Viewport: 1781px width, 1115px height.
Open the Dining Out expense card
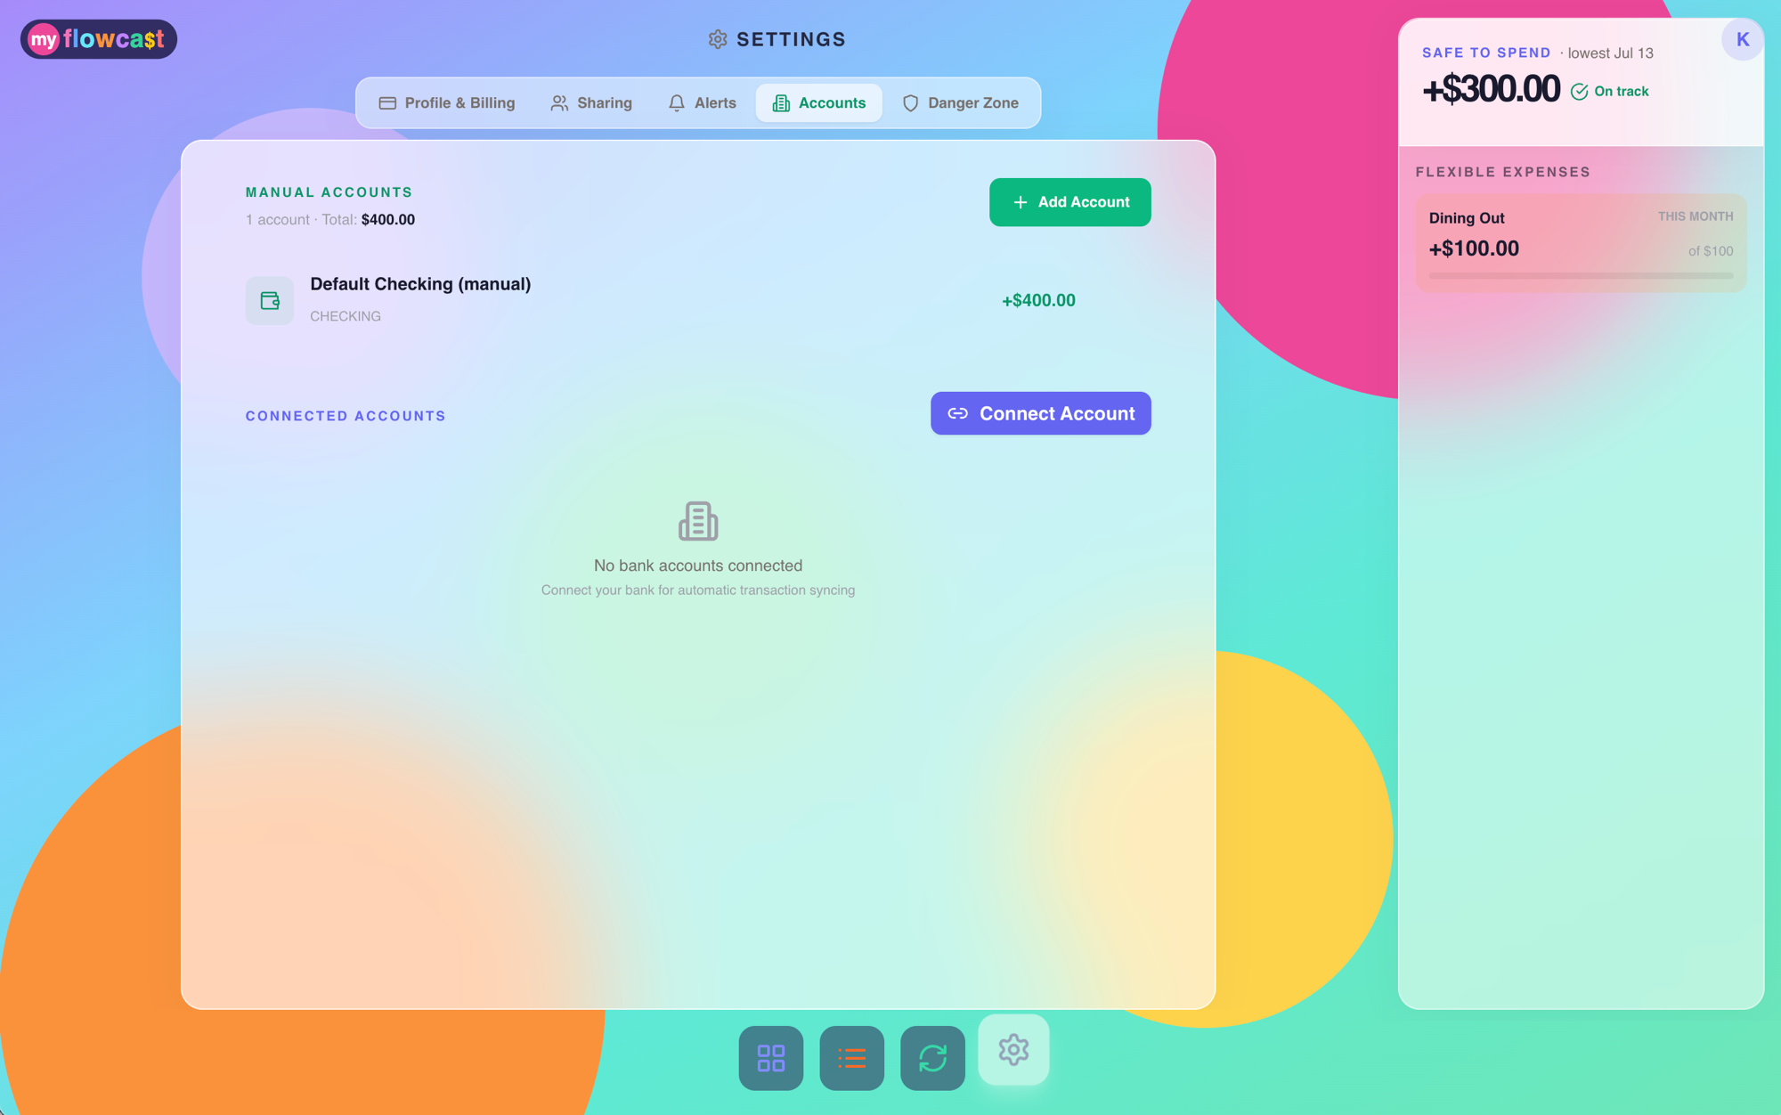1581,242
